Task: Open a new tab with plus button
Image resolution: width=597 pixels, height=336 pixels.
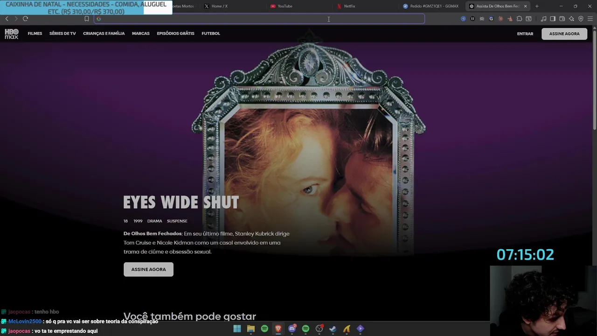Action: click(537, 6)
